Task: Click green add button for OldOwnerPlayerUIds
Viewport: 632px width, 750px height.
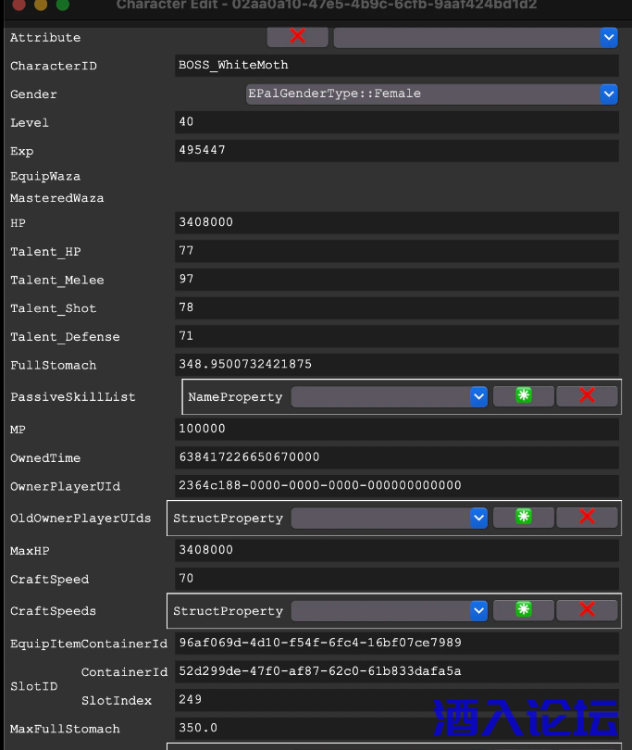Action: (x=524, y=518)
